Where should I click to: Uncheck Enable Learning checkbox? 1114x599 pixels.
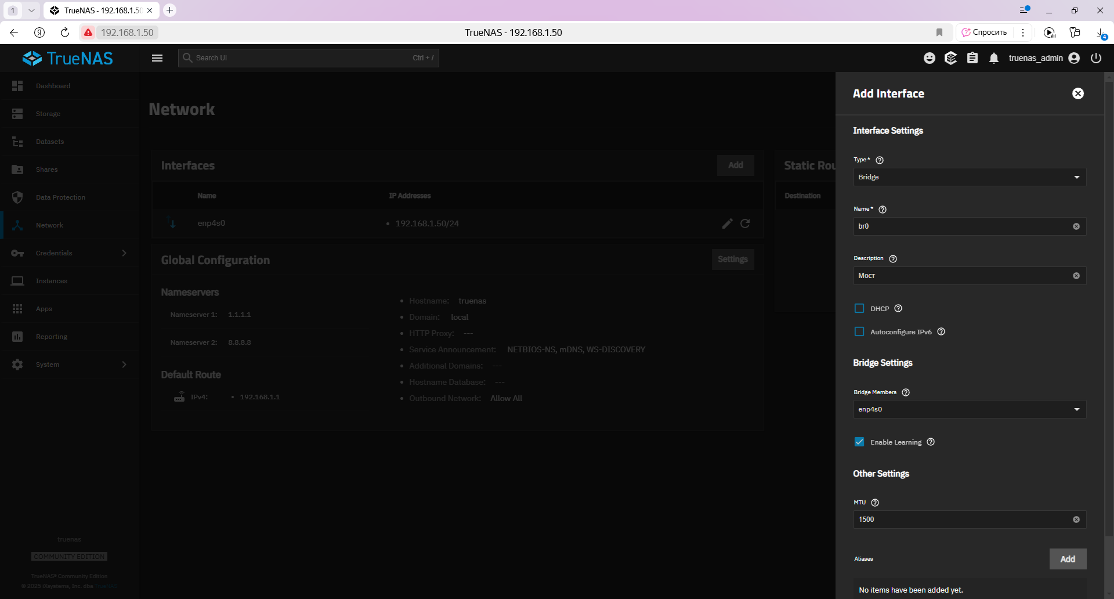(859, 442)
